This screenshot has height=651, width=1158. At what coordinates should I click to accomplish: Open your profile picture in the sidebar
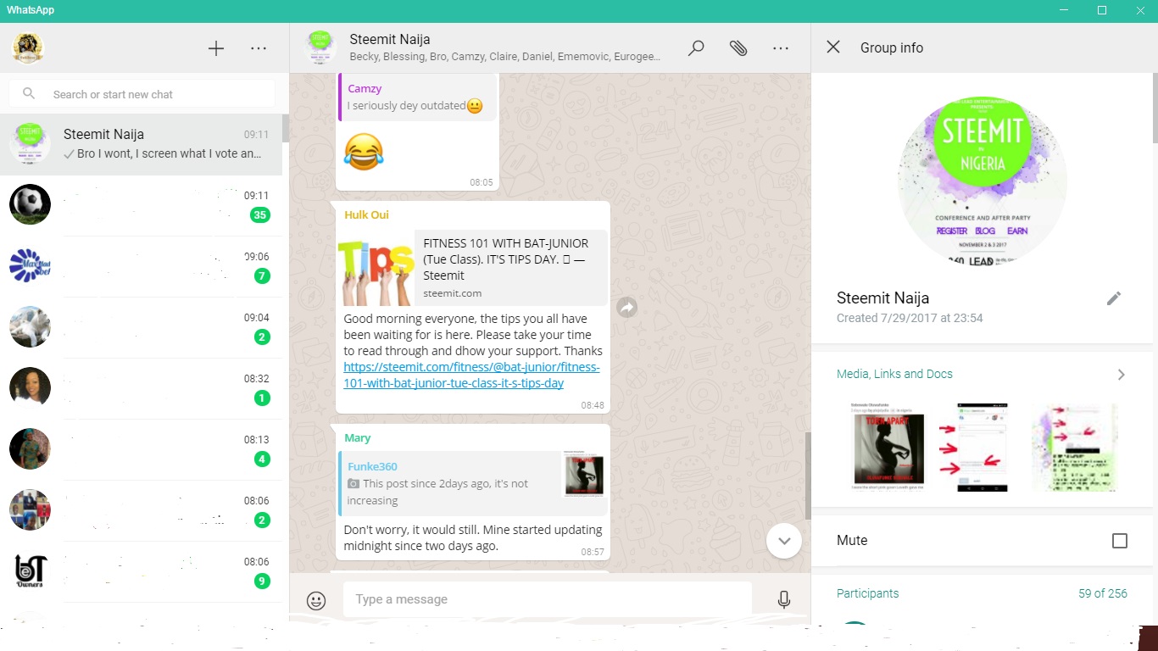[28, 48]
